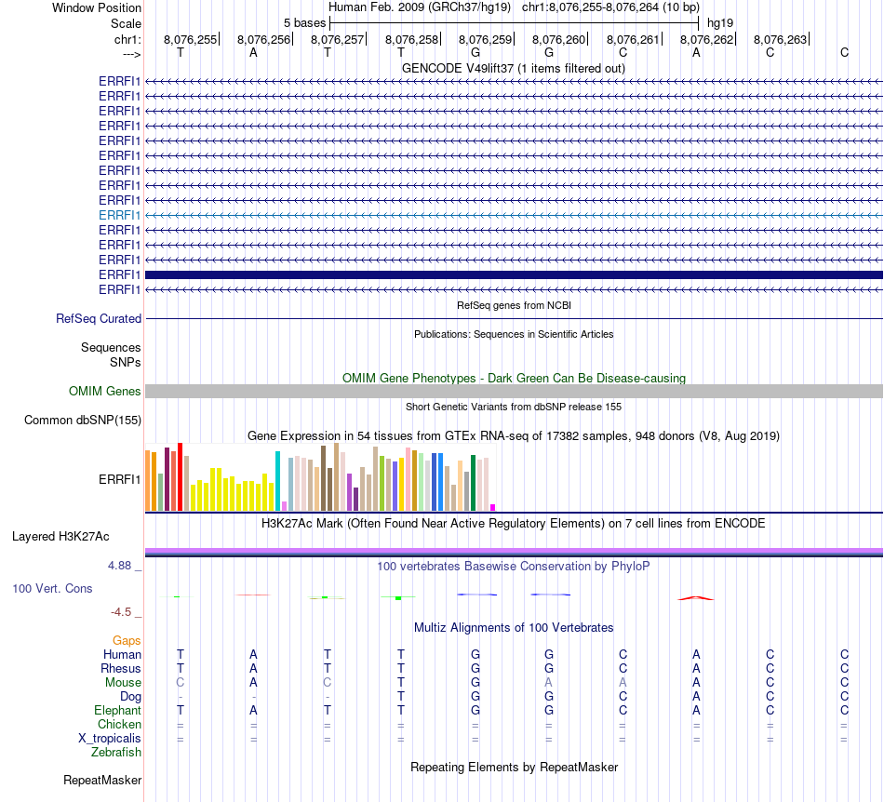Viewport: 884px width, 802px height.
Task: Click the light-blue ERRFI1 transcript label
Action: [119, 215]
